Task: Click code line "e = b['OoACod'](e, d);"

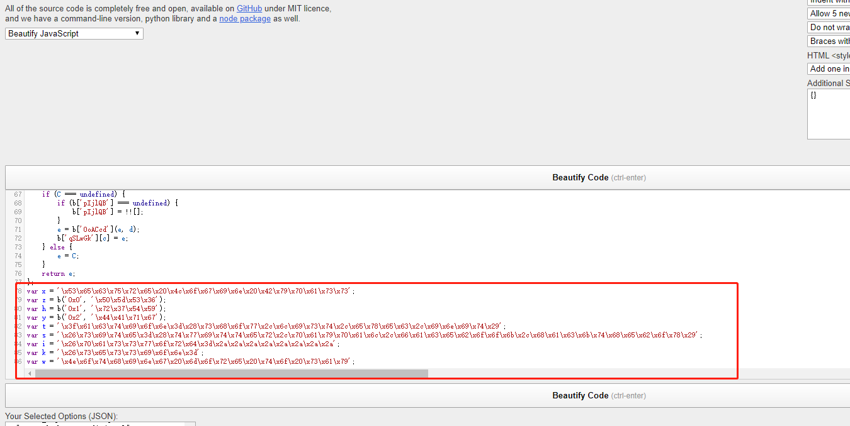Action: coord(99,229)
